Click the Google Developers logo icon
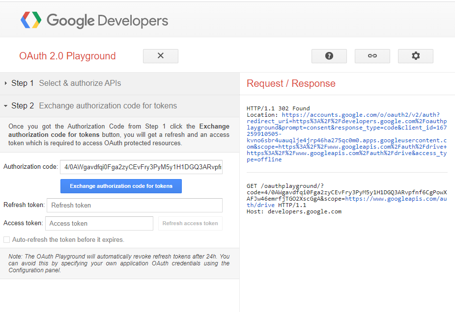 (x=31, y=20)
